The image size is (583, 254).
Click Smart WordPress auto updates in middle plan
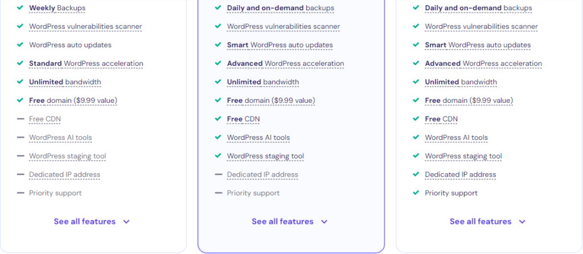pos(280,45)
